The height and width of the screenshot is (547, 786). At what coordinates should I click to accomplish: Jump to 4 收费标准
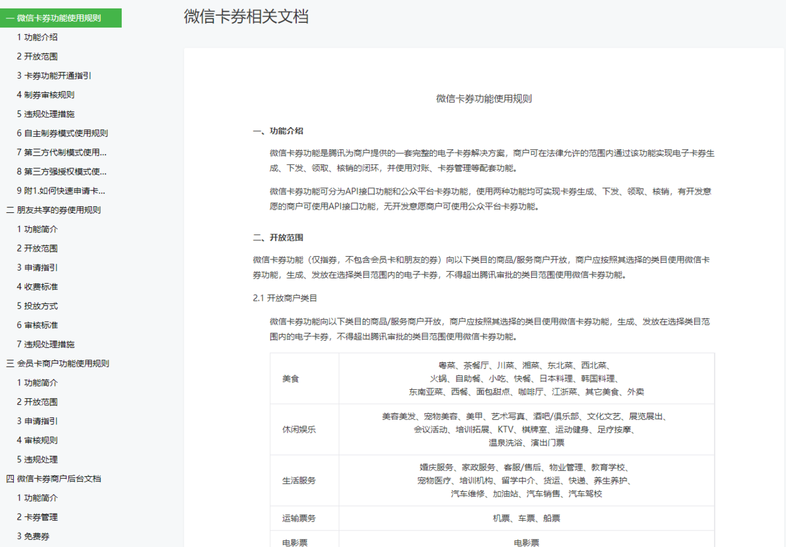pyautogui.click(x=37, y=286)
